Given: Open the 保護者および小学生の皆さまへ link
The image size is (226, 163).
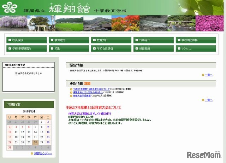Looking at the screenshot, I should click(88, 92).
